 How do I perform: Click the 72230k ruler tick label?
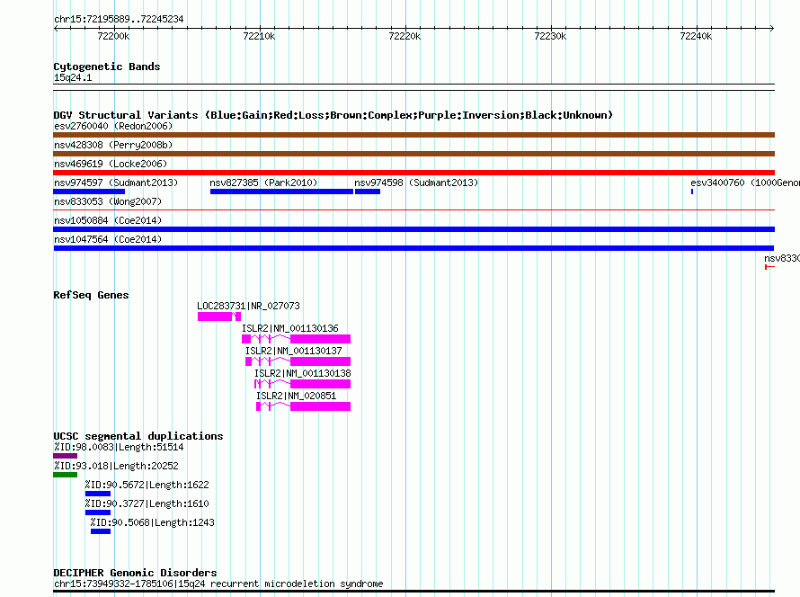[550, 36]
